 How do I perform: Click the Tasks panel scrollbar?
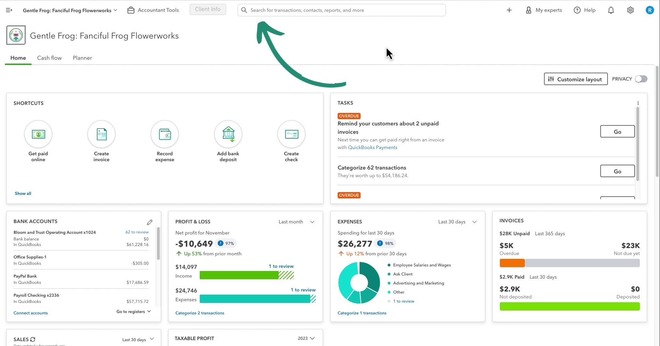tap(637, 144)
